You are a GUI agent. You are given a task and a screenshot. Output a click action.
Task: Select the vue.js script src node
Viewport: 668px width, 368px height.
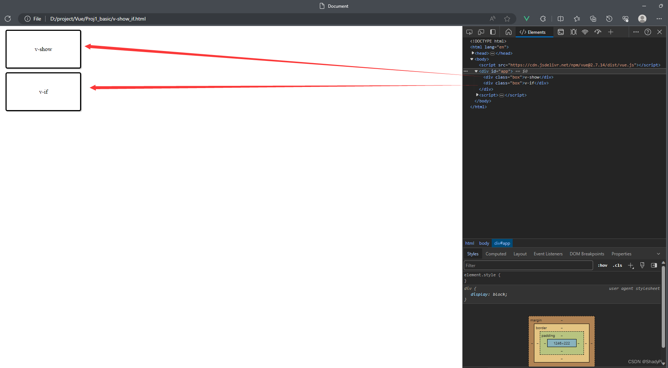pyautogui.click(x=570, y=65)
